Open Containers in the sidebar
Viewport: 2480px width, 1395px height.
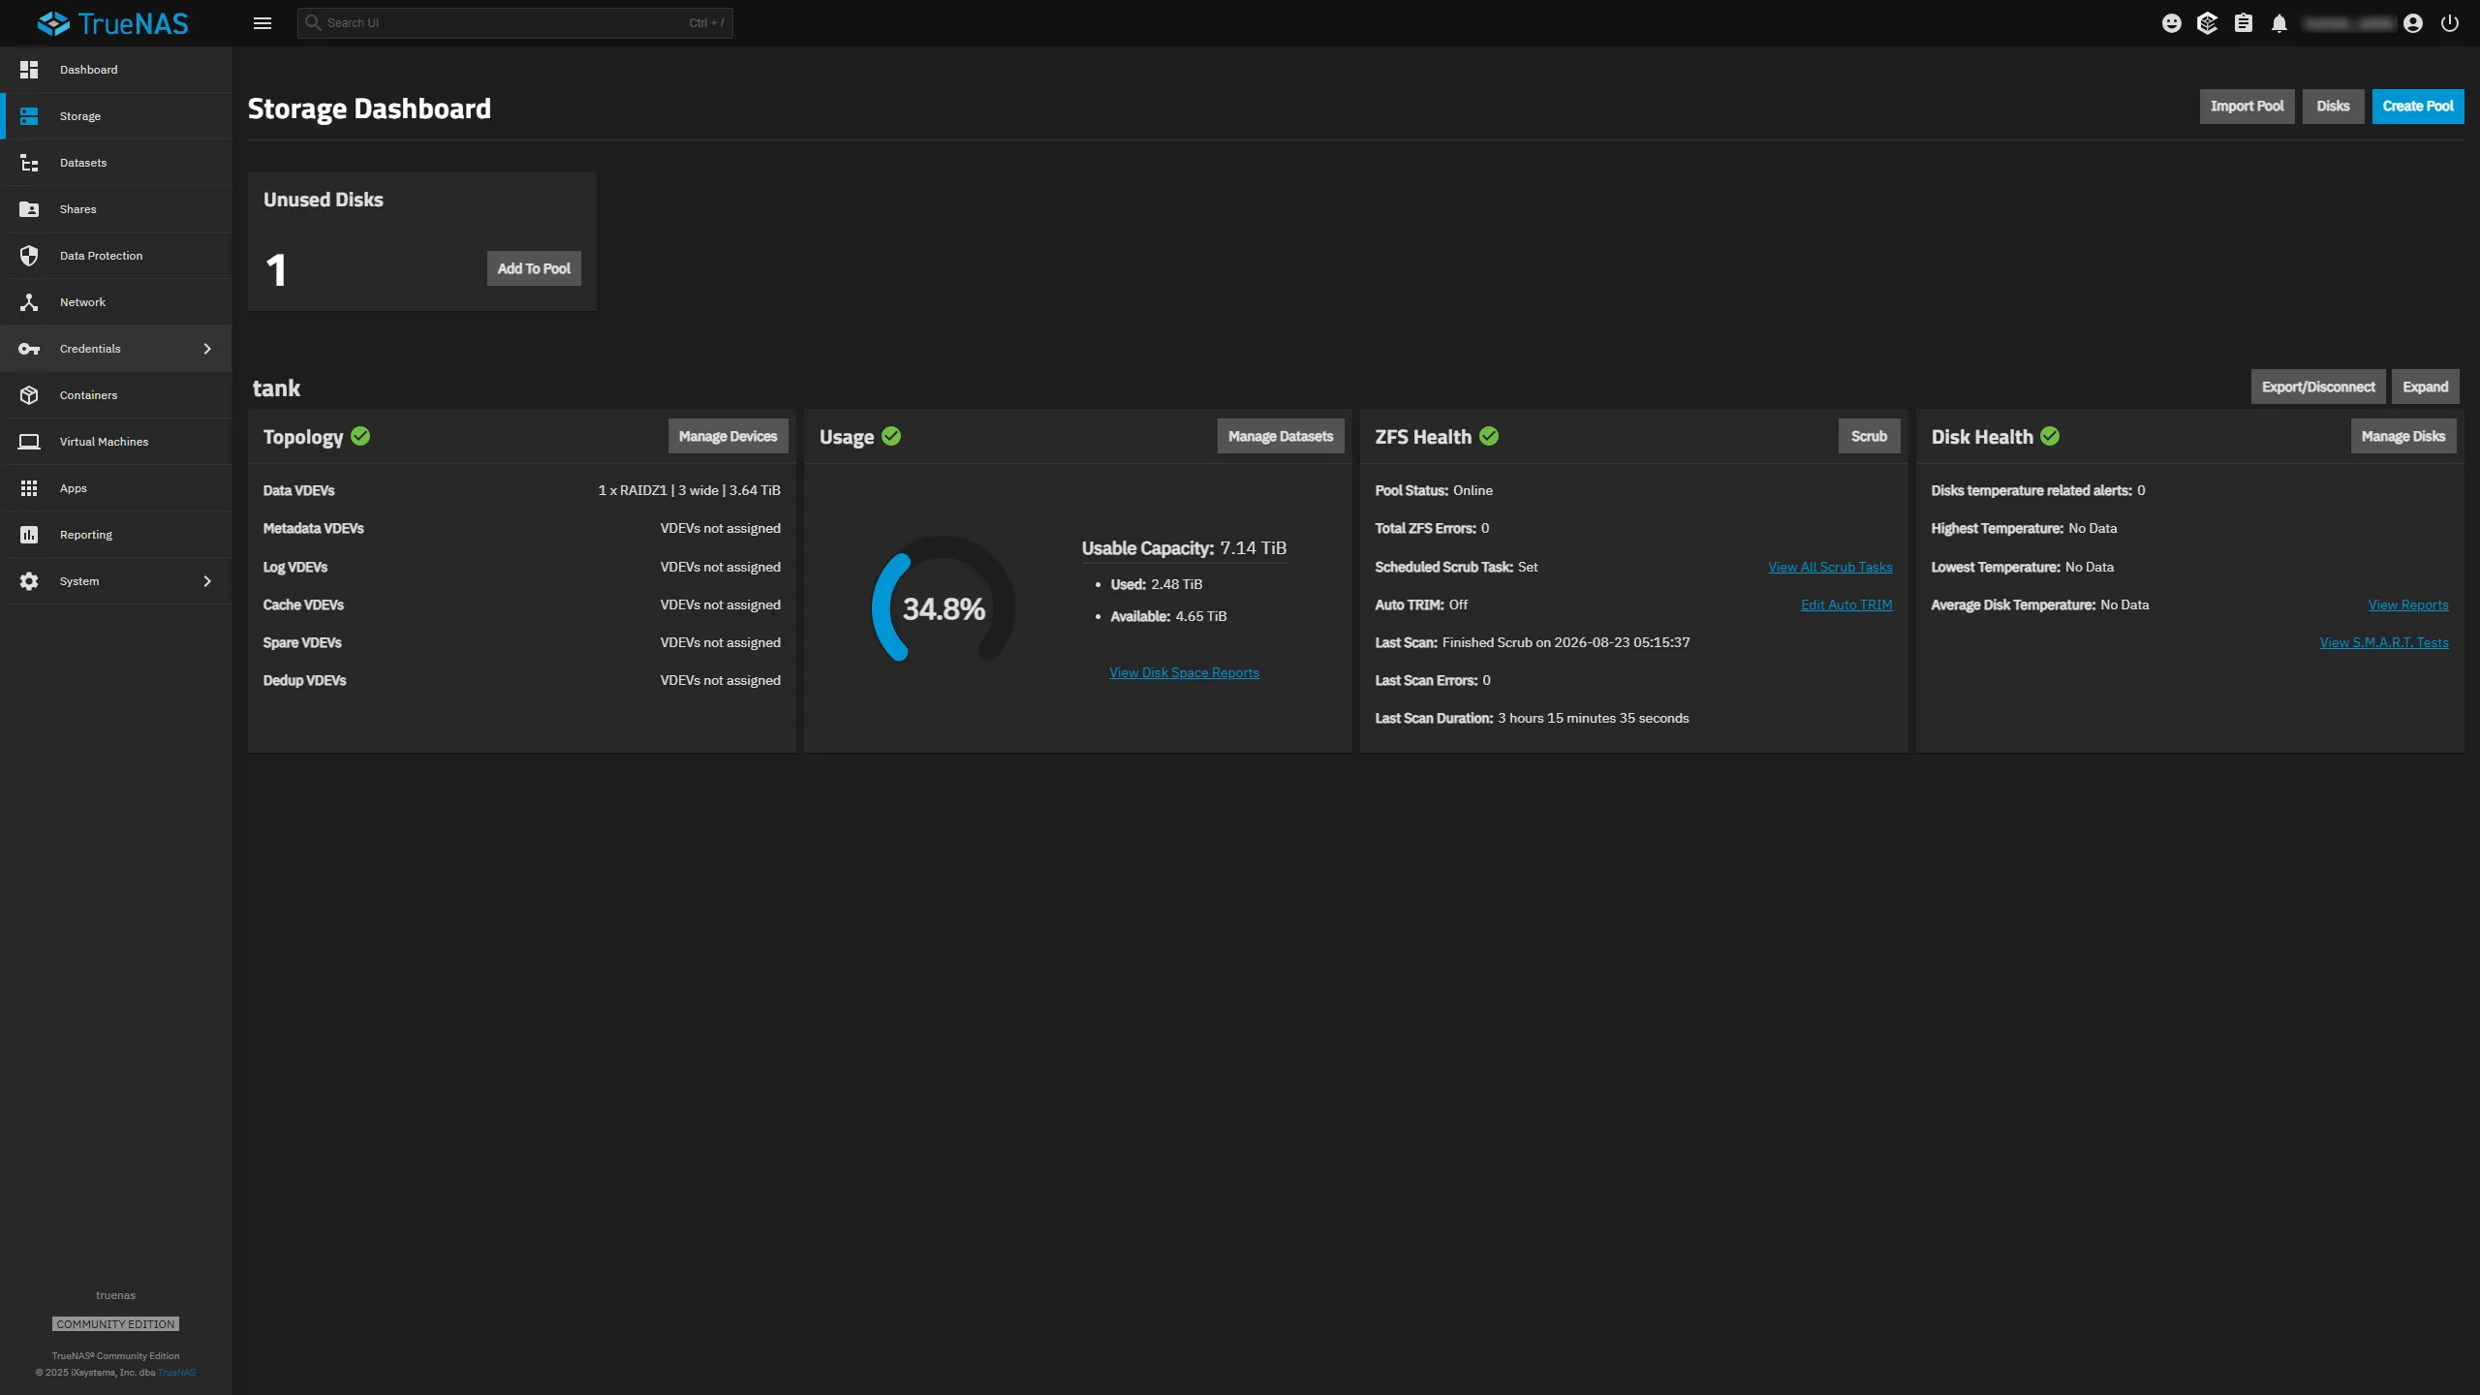116,395
